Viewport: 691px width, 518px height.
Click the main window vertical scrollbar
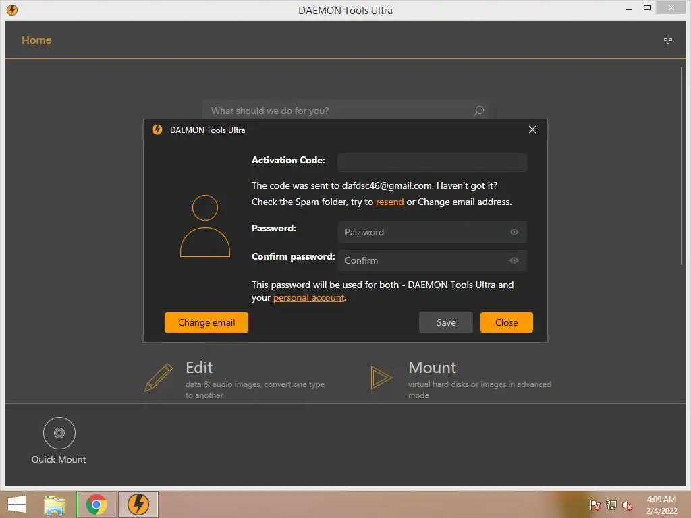coord(682,166)
